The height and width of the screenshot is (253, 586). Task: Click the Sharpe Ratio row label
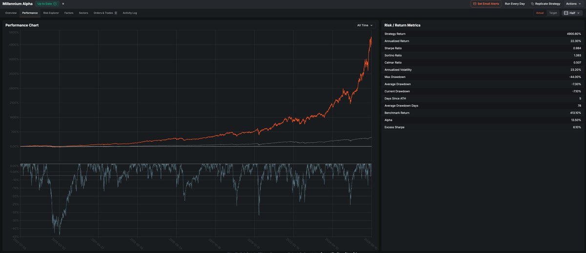pos(393,48)
